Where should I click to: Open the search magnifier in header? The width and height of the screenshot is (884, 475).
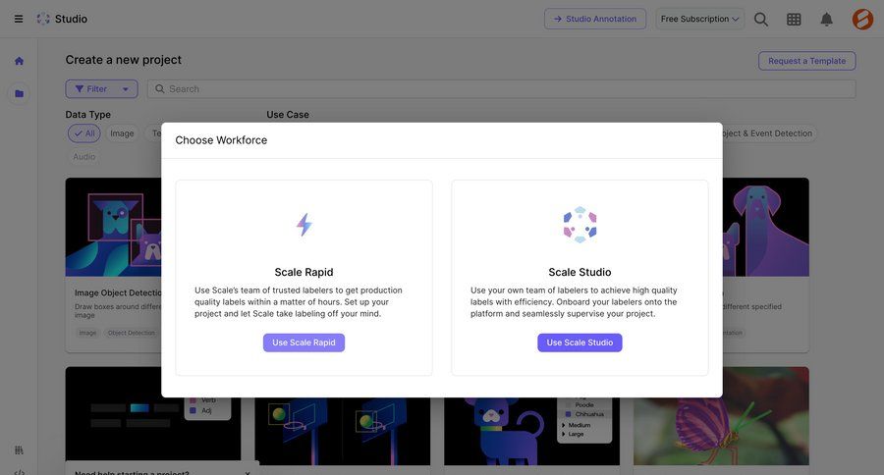761,20
